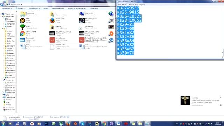The width and height of the screenshot is (224, 126).
Task: Switch to Chrome on the taskbar
Action: click(104, 124)
